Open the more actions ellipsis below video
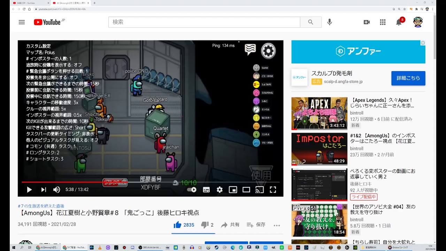 [x=277, y=225]
